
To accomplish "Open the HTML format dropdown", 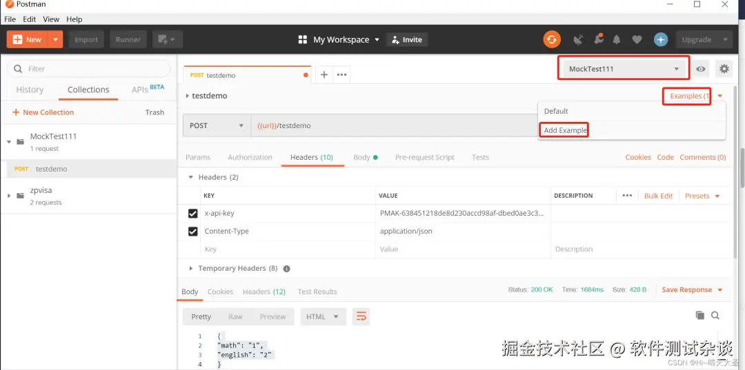I will coord(323,316).
